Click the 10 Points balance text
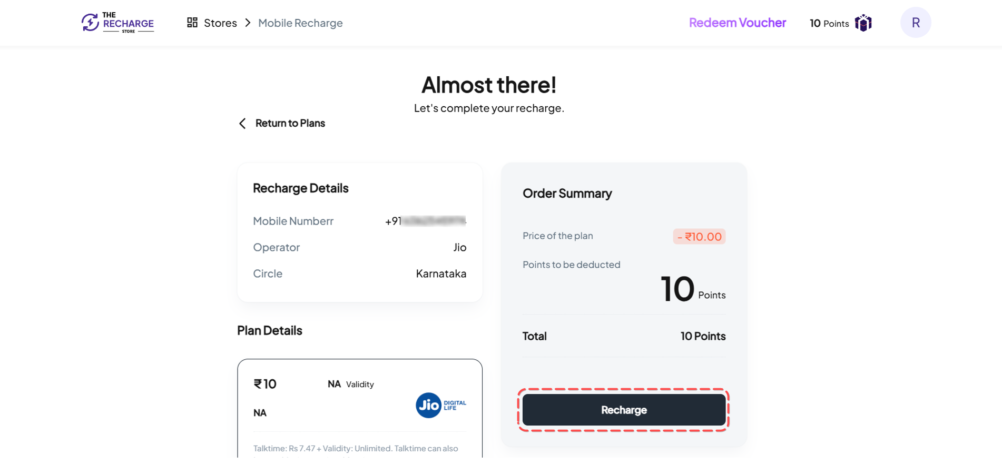 coord(829,23)
